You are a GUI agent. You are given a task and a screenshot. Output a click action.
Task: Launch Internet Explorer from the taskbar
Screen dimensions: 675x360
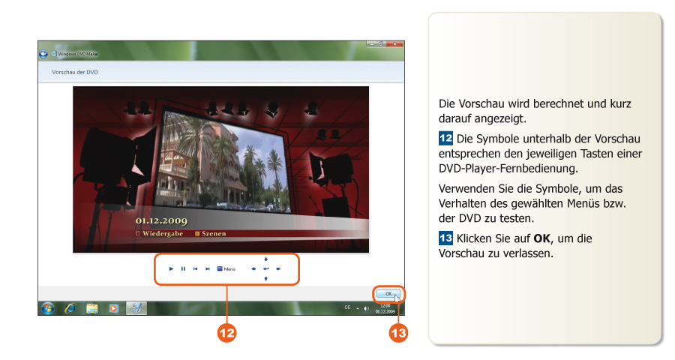click(x=70, y=308)
